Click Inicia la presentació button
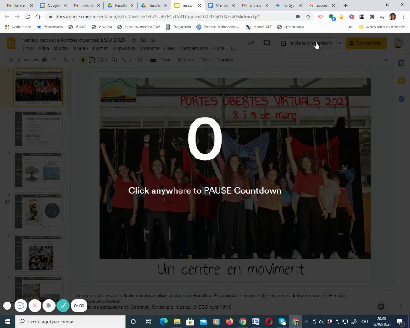Viewport: 410px width, 328px height. 307,43
